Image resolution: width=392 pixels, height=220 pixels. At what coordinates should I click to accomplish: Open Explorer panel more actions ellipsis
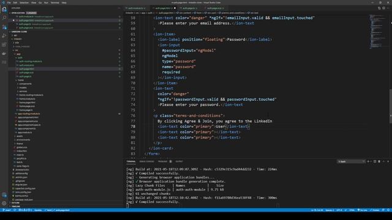point(119,8)
